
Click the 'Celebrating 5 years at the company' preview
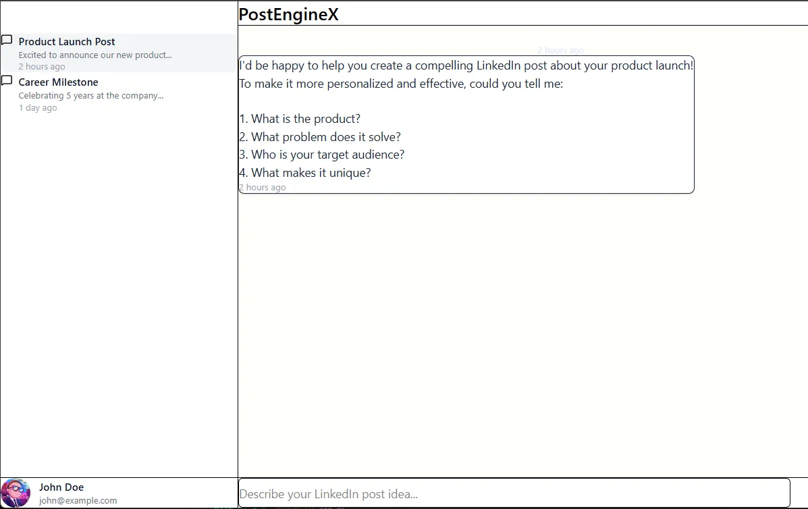coord(91,96)
